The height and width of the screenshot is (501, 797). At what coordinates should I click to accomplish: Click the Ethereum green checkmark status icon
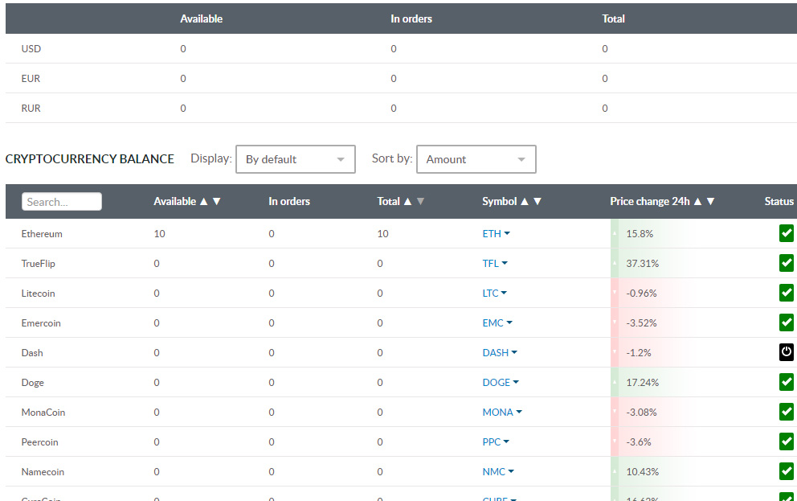786,233
